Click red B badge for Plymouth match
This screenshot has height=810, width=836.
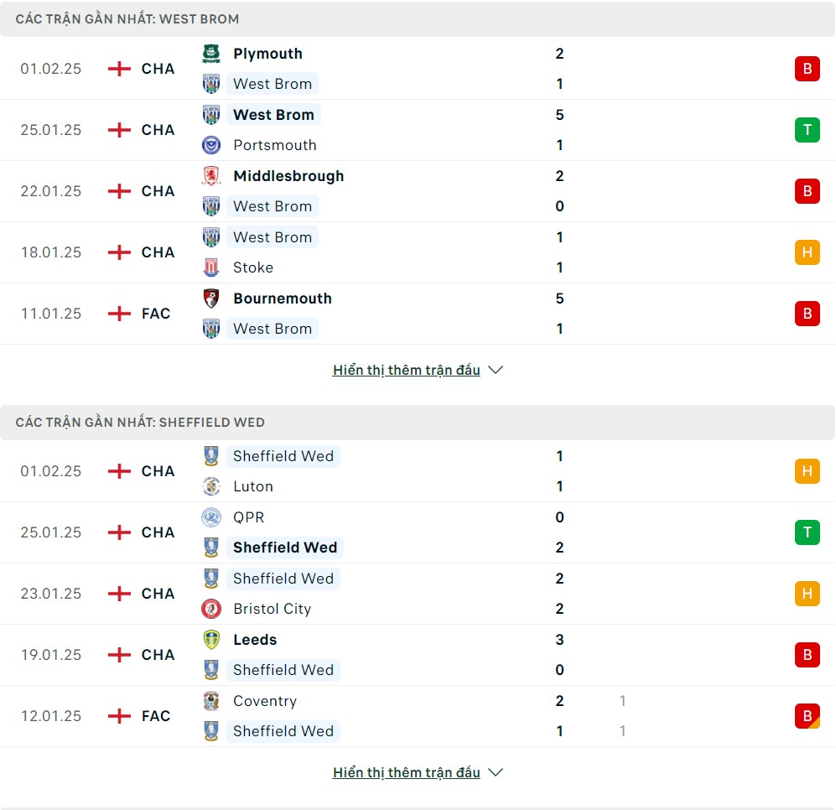(807, 69)
